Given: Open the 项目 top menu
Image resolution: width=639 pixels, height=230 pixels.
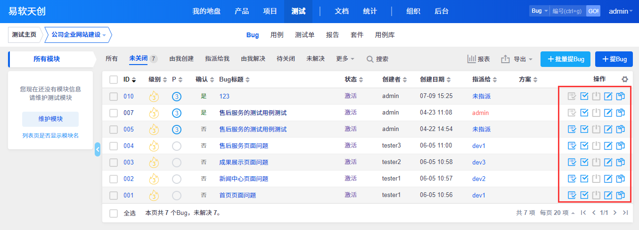Looking at the screenshot, I should (x=270, y=11).
